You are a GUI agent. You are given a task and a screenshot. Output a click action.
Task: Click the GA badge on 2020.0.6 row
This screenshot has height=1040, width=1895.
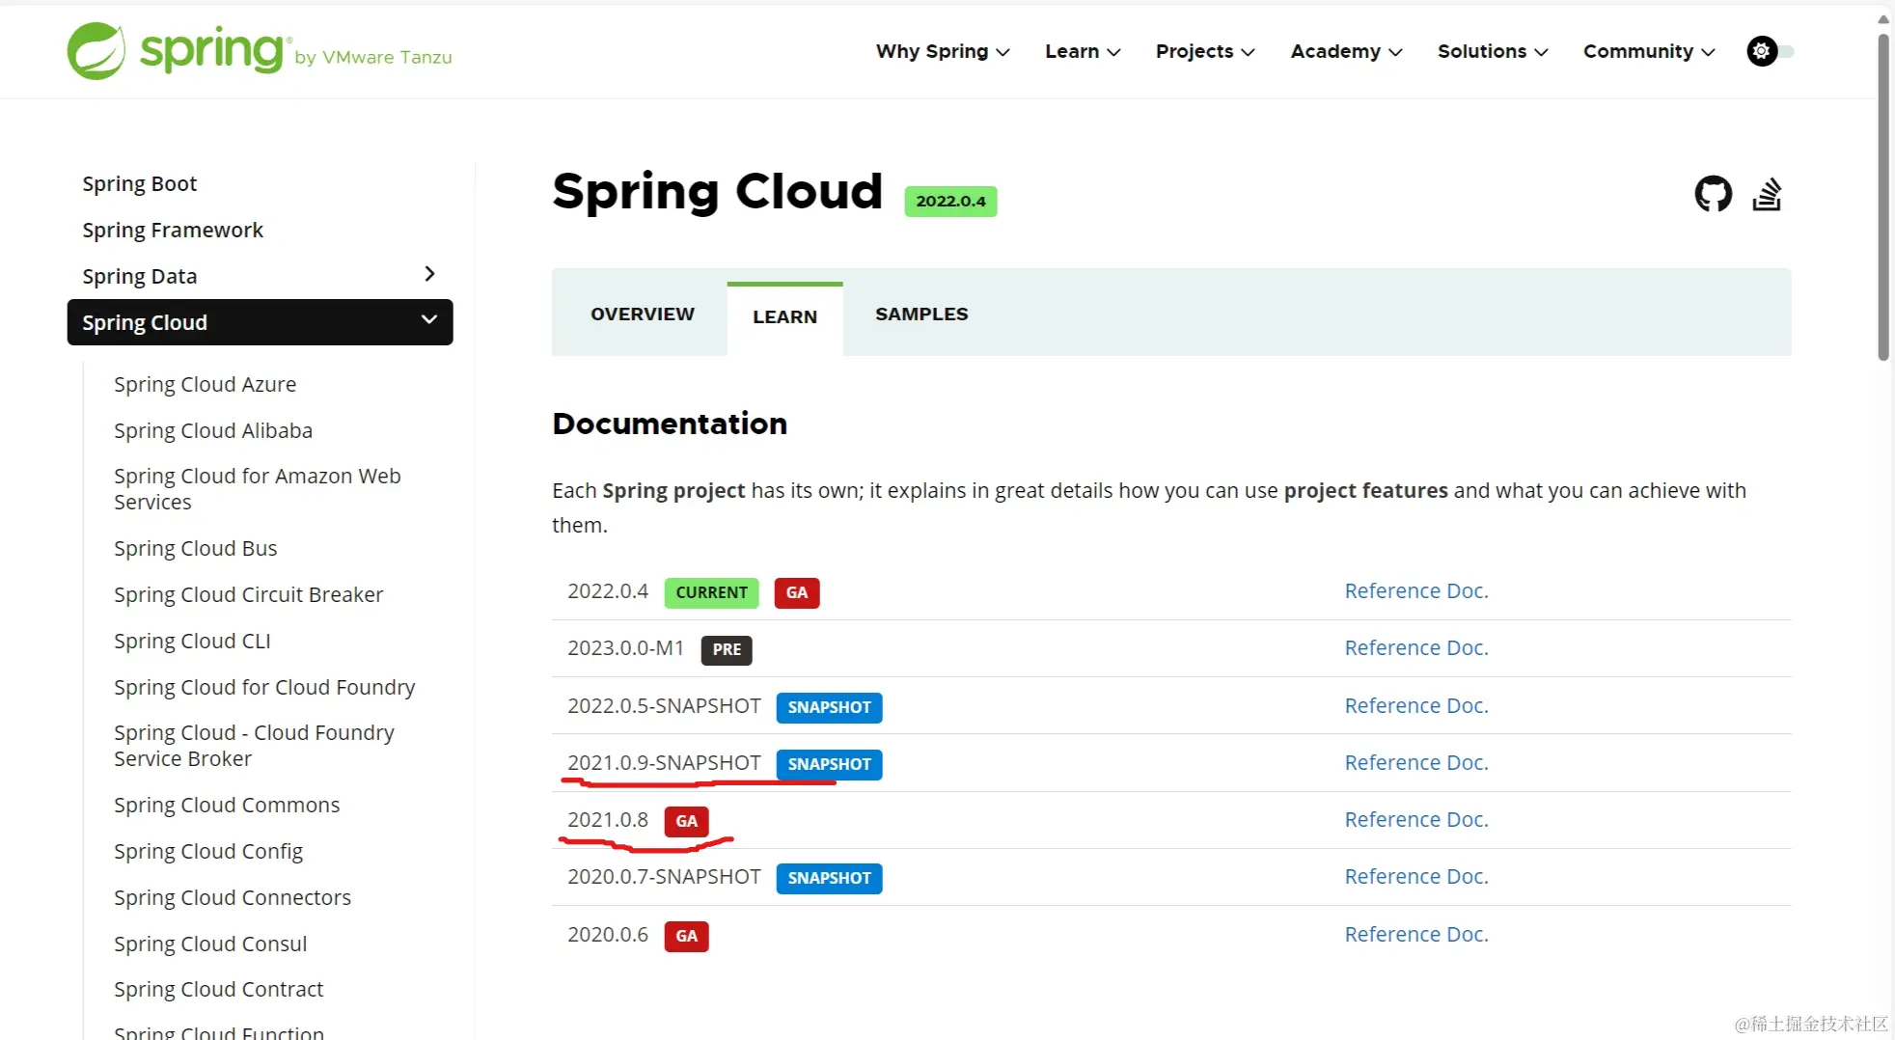coord(686,936)
